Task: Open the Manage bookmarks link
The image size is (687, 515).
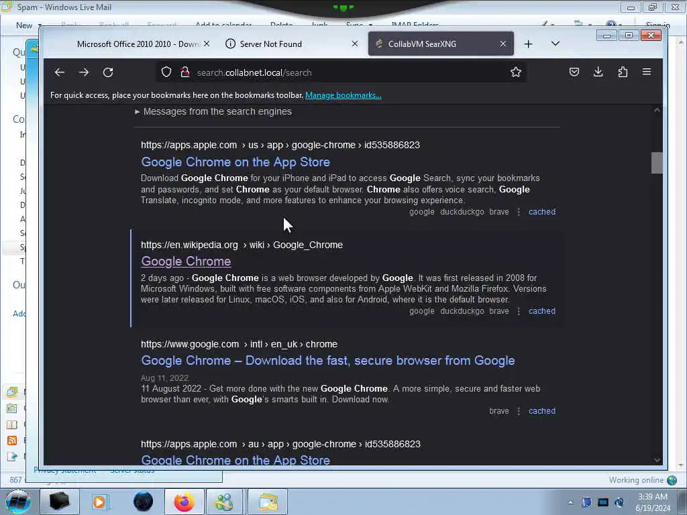Action: pyautogui.click(x=343, y=95)
